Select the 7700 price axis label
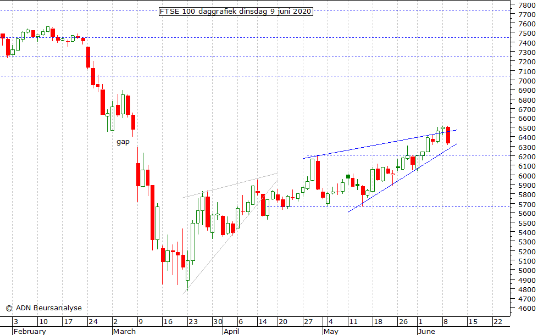This screenshot has width=538, height=335. pos(526,14)
